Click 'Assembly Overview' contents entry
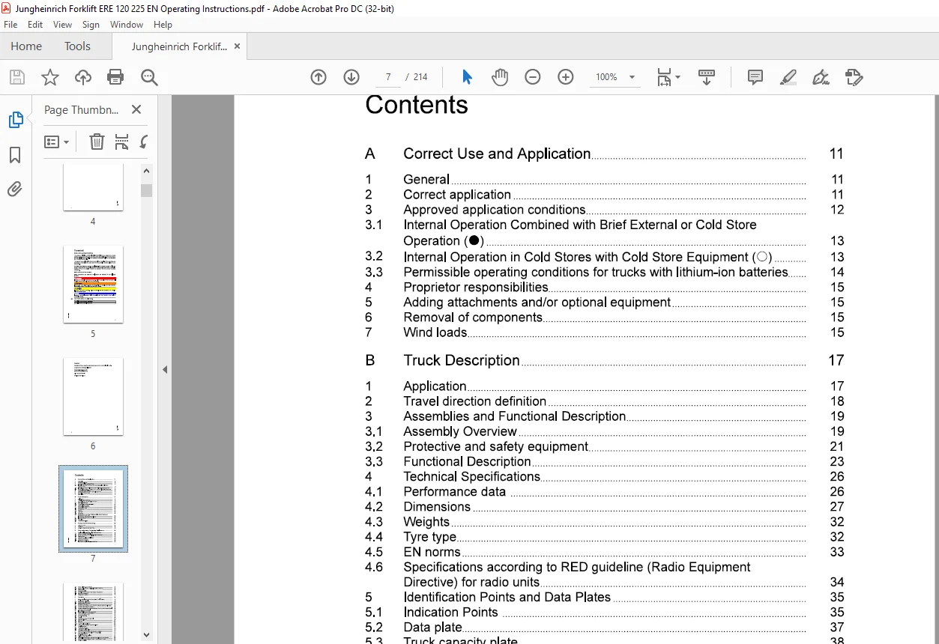The image size is (939, 644). (460, 431)
